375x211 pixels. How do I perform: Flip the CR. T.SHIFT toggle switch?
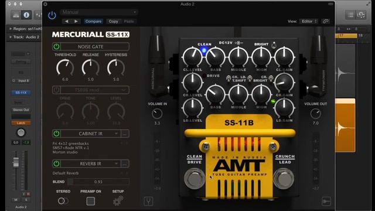(229, 78)
